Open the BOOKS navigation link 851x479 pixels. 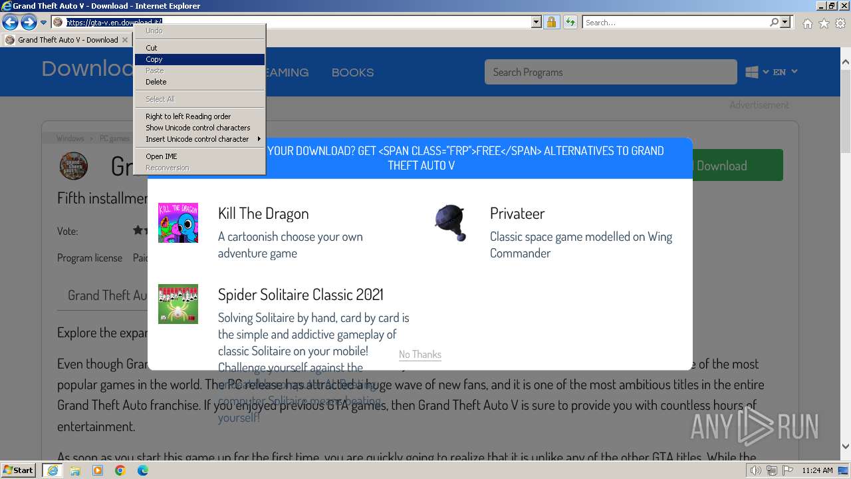coord(352,73)
